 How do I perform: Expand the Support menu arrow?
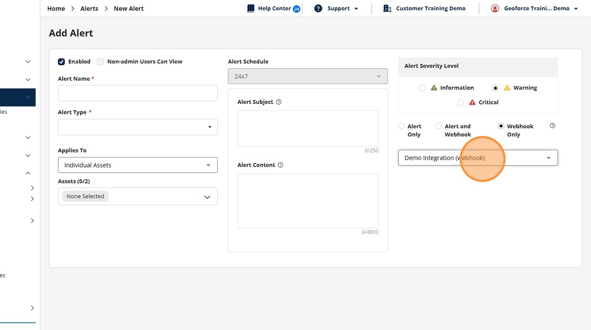(x=356, y=9)
